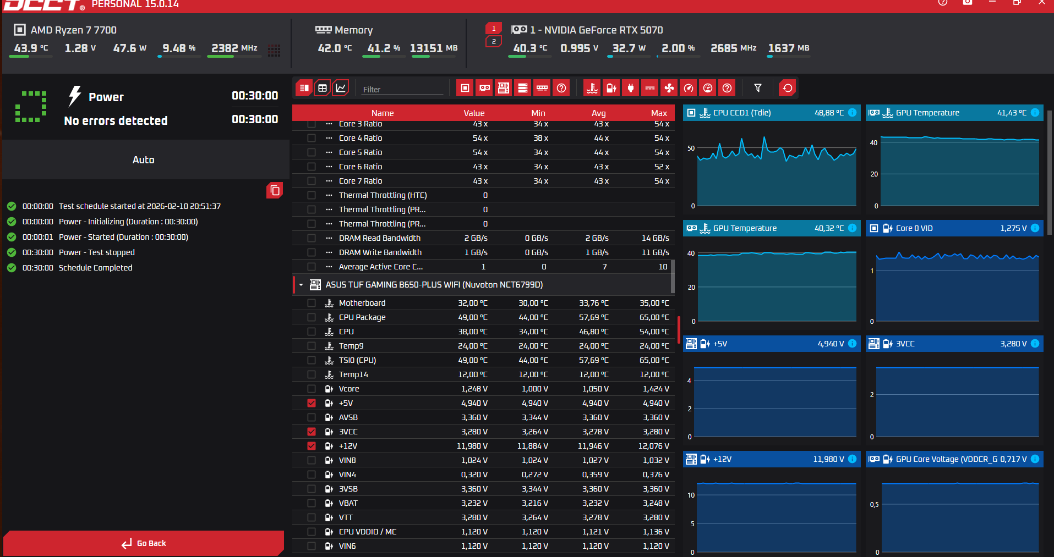The height and width of the screenshot is (557, 1054).
Task: Sort by the Max column header
Action: pos(659,113)
